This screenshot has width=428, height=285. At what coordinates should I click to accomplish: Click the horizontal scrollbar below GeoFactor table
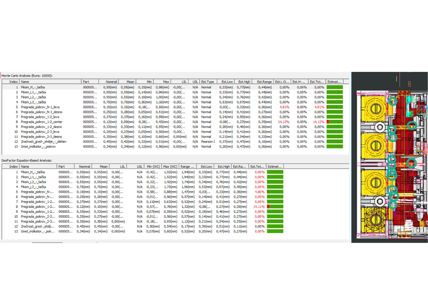point(47,243)
